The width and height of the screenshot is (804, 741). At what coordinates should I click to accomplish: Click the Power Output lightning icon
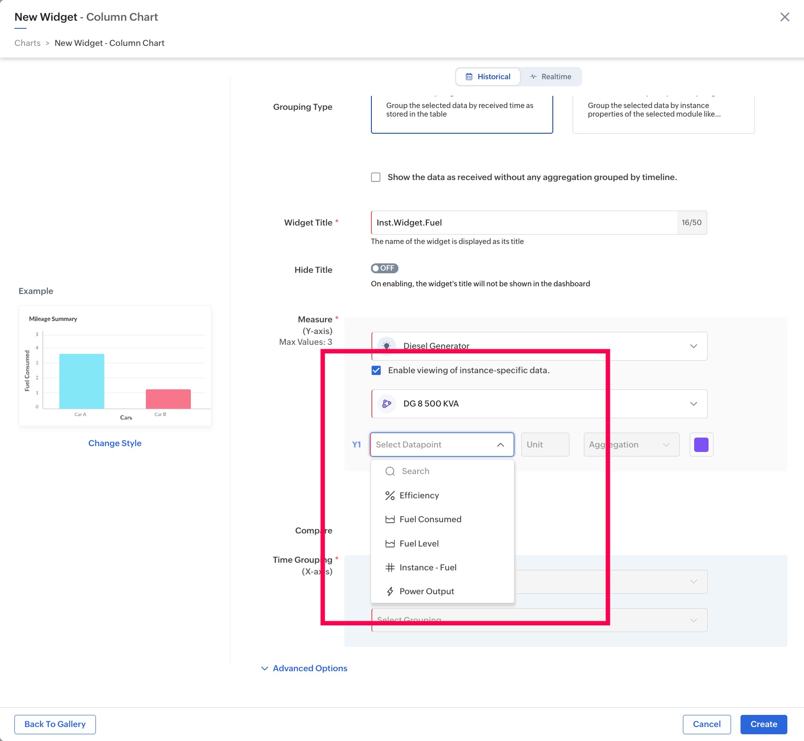(x=390, y=592)
